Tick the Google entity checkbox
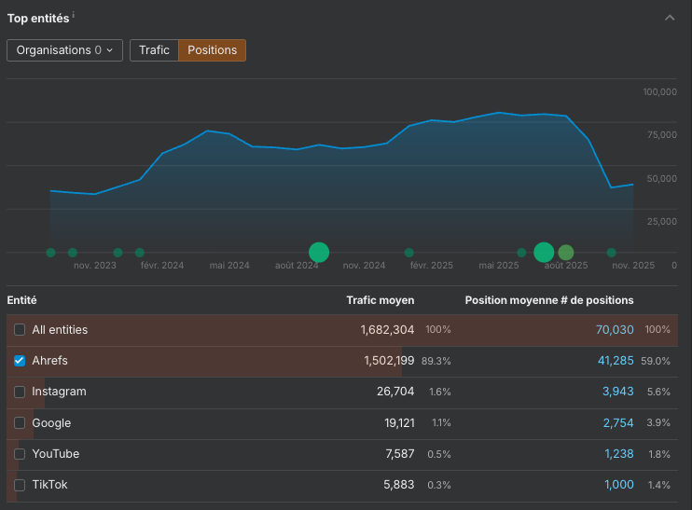692x510 pixels. 20,423
